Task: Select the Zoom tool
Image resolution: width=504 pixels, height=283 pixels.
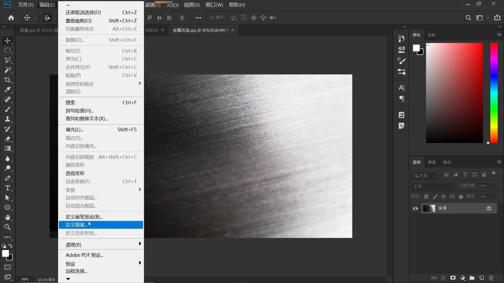Action: [x=8, y=227]
